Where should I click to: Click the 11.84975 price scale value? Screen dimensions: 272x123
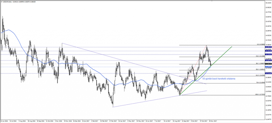coord(268,119)
